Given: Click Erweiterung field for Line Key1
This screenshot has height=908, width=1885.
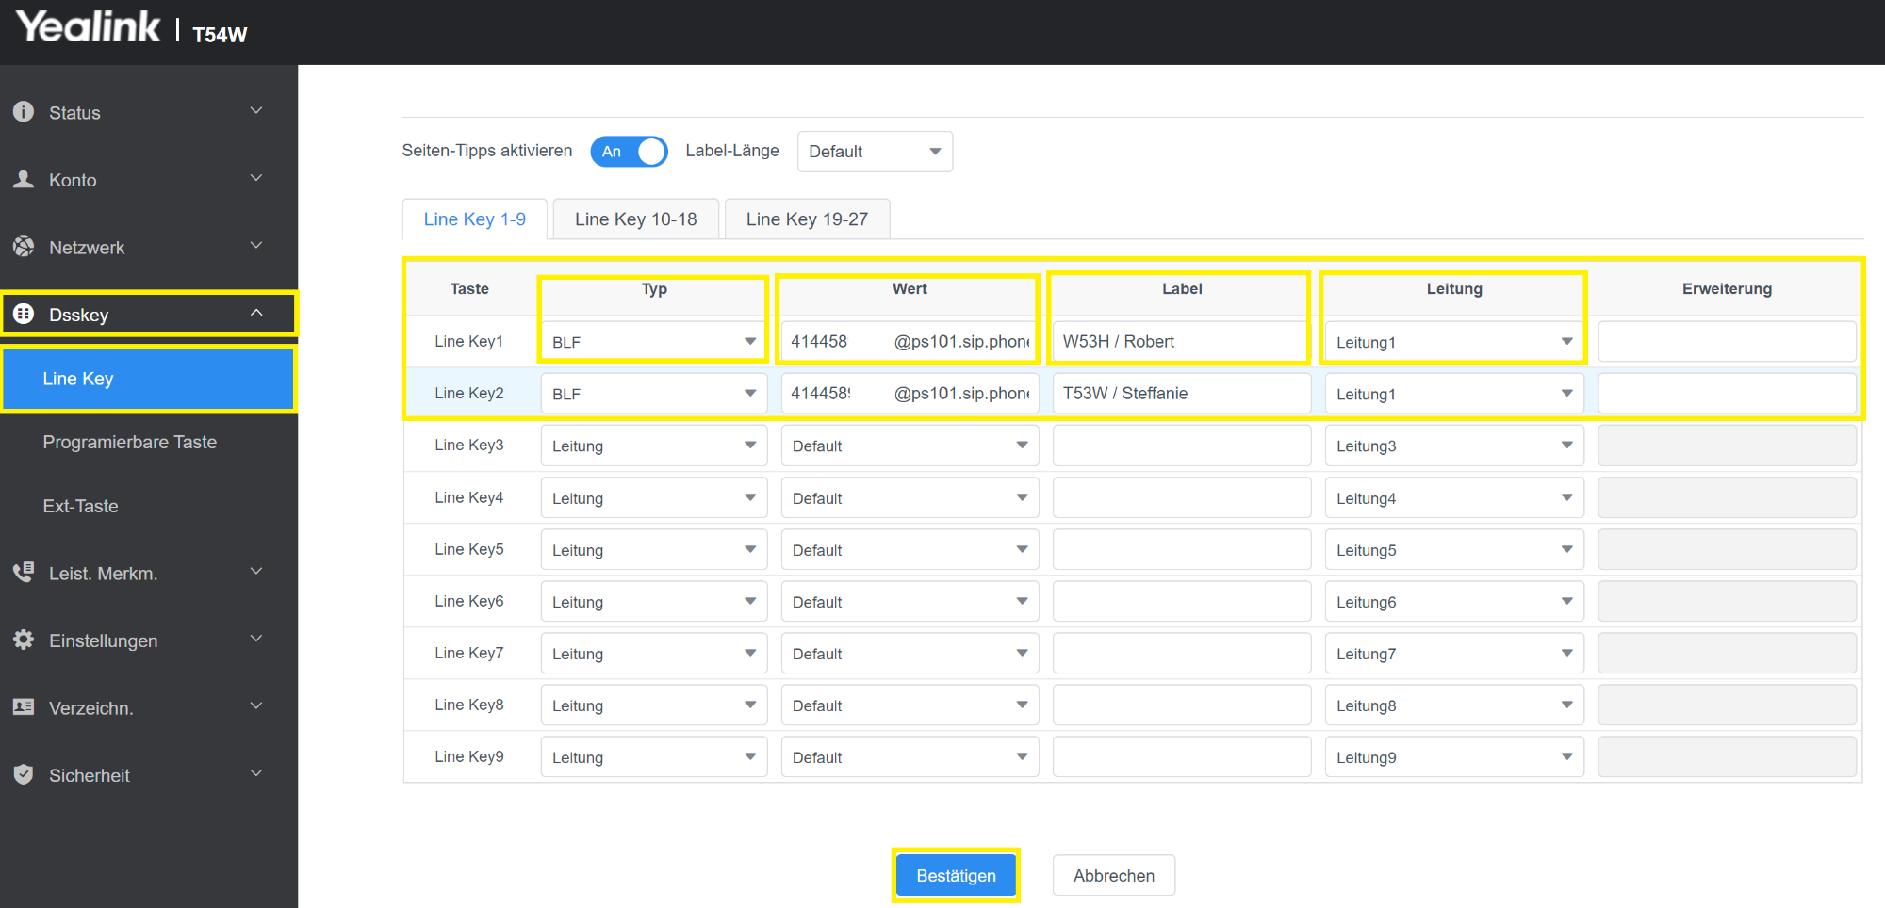Looking at the screenshot, I should [1727, 341].
